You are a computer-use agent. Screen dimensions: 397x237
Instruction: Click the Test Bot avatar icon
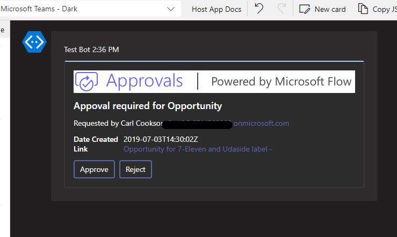point(34,42)
